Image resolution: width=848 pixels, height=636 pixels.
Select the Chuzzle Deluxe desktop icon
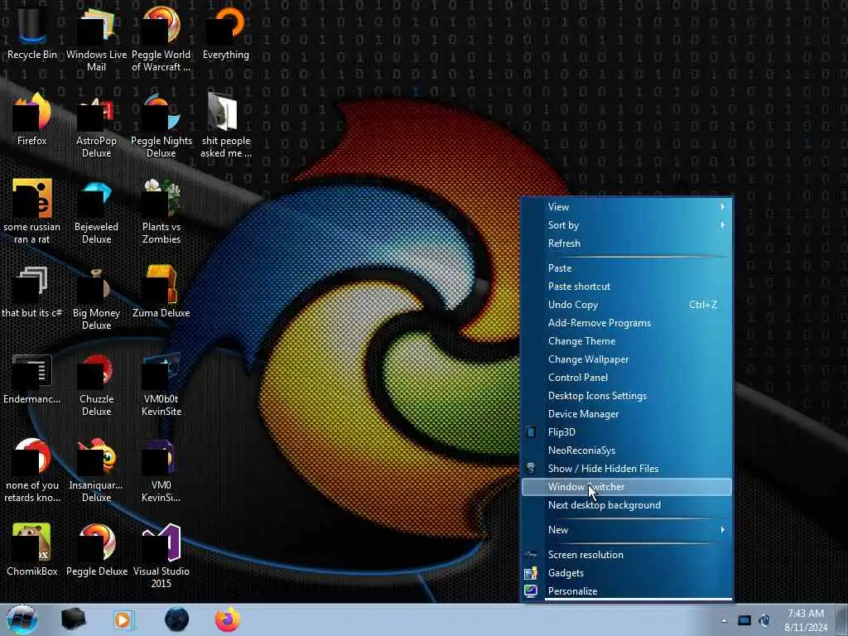tap(96, 383)
